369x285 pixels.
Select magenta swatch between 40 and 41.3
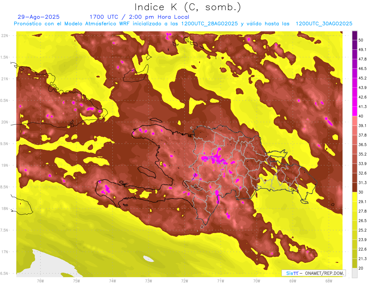pos(355,111)
